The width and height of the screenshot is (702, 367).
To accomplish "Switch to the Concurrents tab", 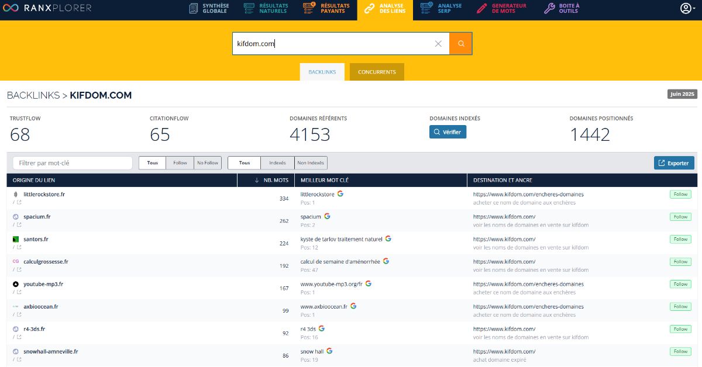I will 377,72.
